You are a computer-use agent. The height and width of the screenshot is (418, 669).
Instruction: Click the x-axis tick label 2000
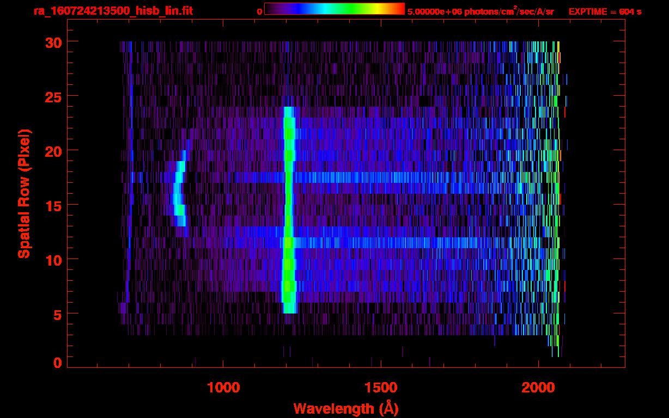tap(538, 388)
